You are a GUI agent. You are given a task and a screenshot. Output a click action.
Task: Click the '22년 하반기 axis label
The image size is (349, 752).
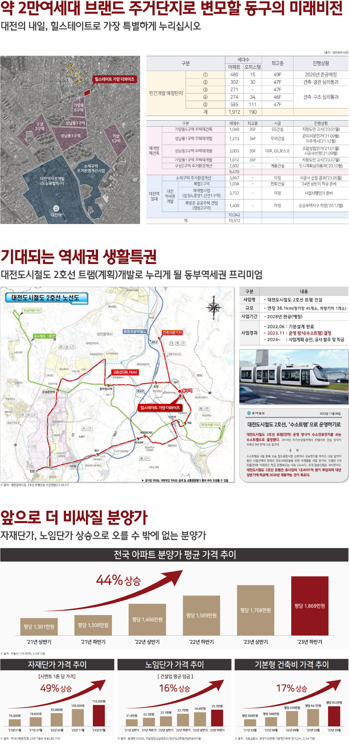click(201, 642)
